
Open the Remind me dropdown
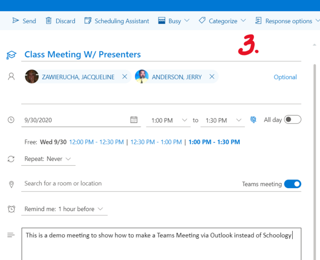point(64,209)
